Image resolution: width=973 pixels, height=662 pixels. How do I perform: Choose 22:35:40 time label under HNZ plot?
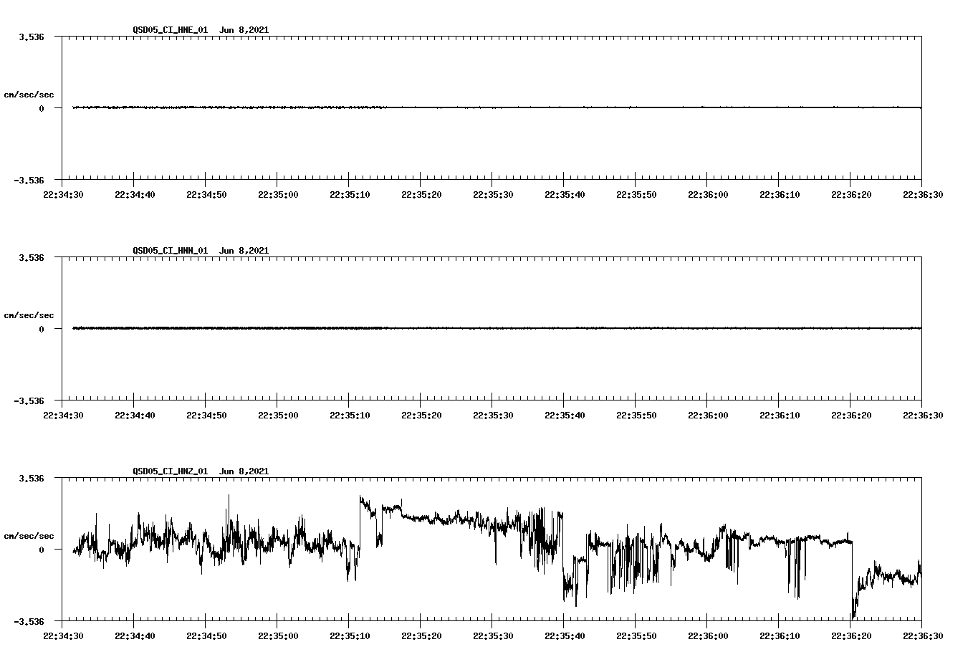click(565, 636)
